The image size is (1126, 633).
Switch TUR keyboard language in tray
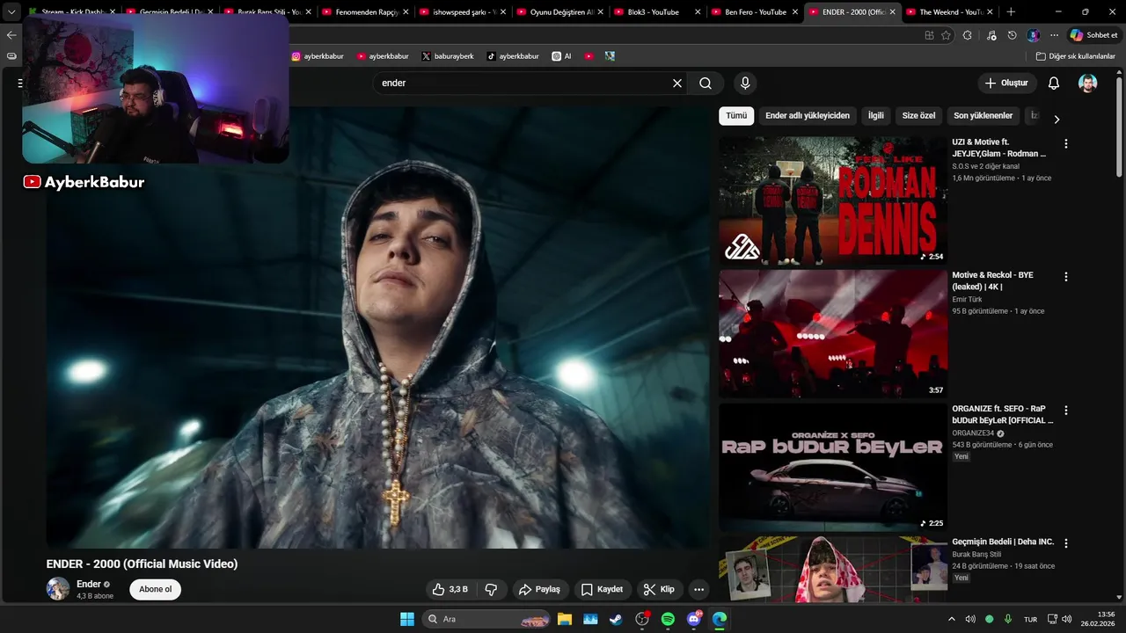tap(1030, 620)
